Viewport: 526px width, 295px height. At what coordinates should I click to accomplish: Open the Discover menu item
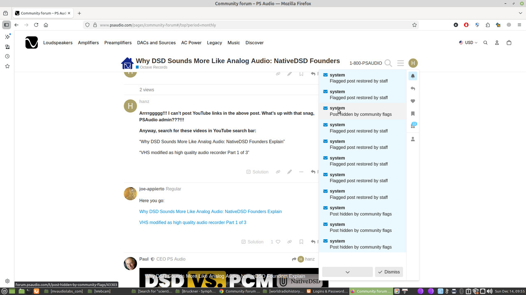[254, 43]
